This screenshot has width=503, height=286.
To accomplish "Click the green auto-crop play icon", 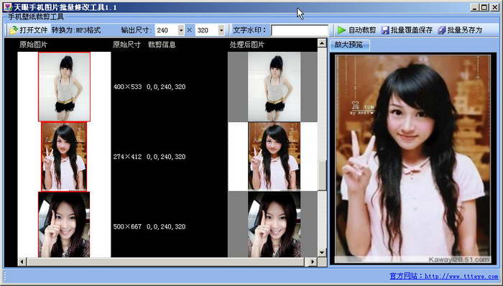I will (341, 30).
